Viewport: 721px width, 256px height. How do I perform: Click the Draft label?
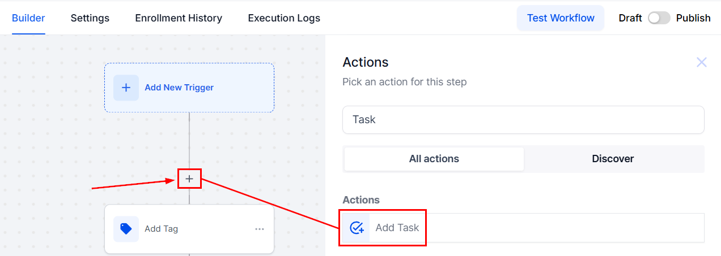tap(630, 18)
